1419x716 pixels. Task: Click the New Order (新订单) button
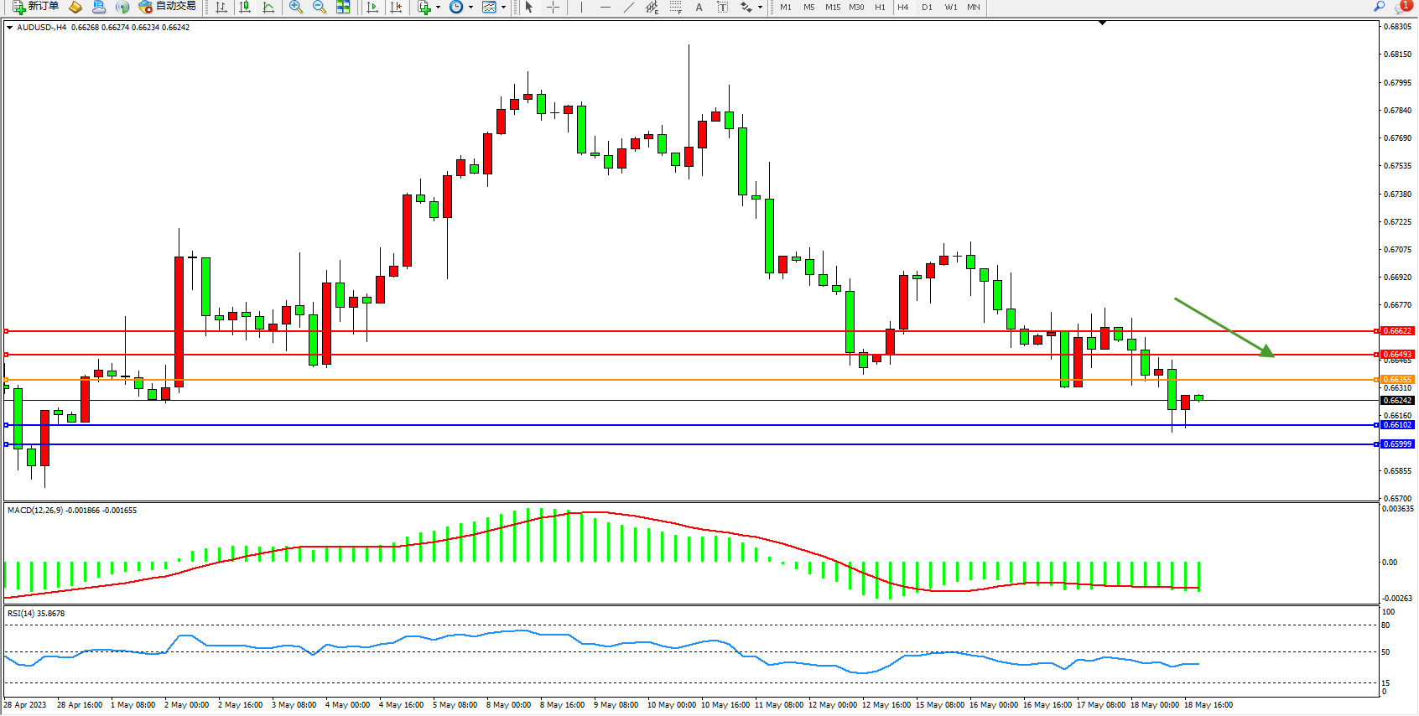35,7
